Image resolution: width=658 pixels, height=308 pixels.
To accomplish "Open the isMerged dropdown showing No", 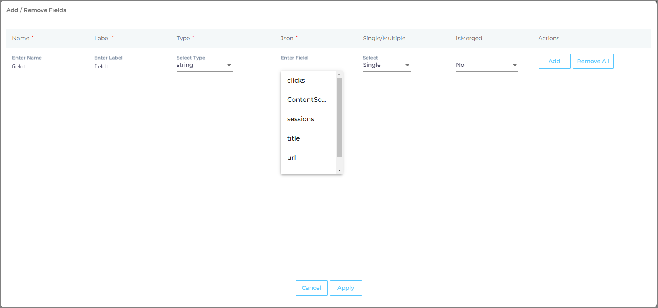I will click(x=514, y=65).
